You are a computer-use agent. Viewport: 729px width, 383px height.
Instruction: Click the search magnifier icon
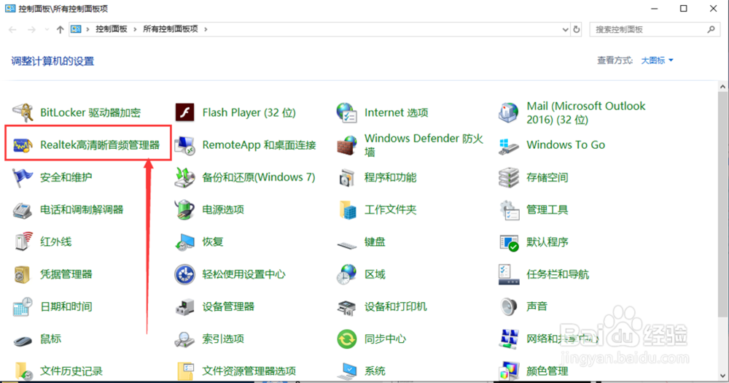(711, 29)
